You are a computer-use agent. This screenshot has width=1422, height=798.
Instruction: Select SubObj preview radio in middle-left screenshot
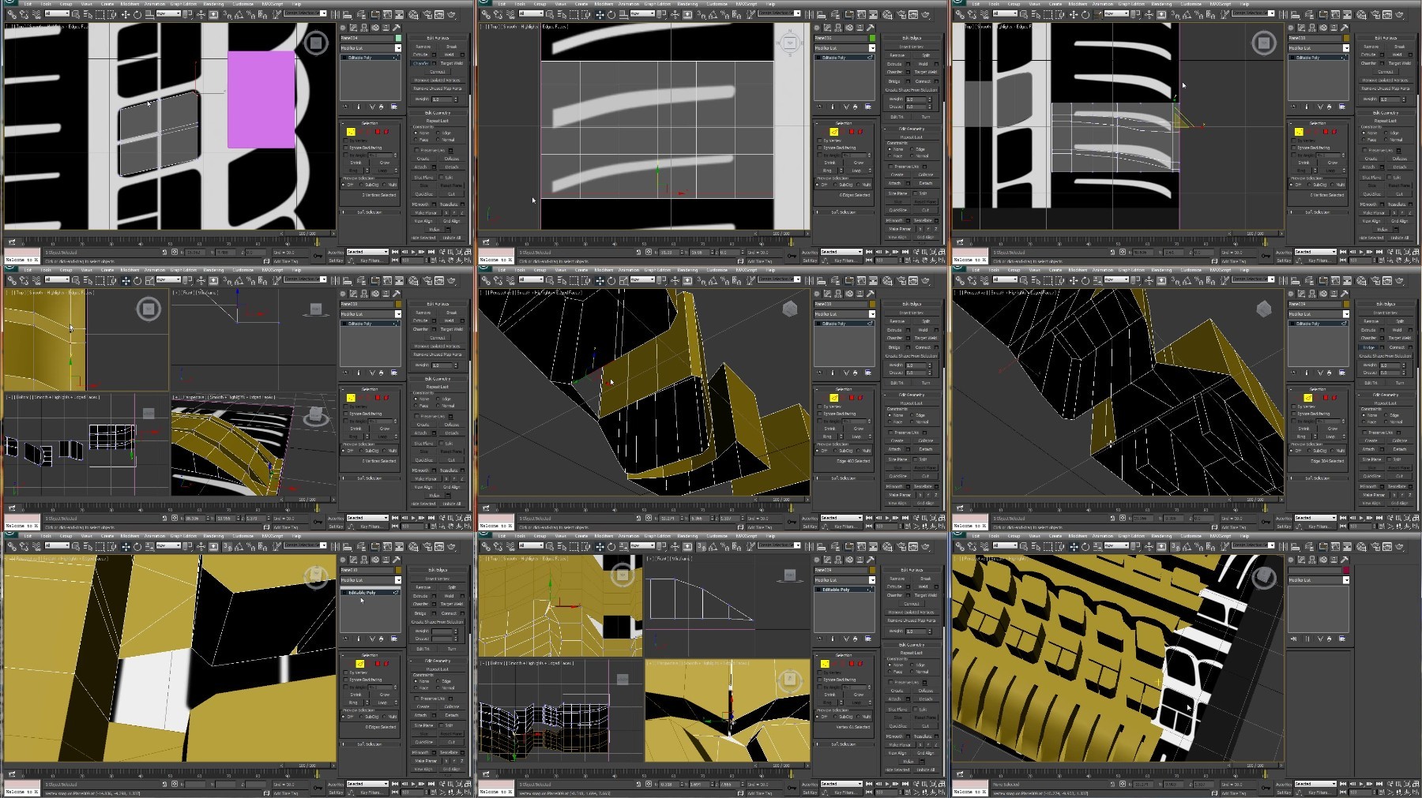pyautogui.click(x=362, y=451)
